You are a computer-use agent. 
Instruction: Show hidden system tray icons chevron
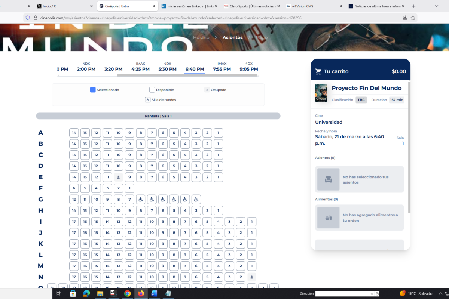pos(440,293)
